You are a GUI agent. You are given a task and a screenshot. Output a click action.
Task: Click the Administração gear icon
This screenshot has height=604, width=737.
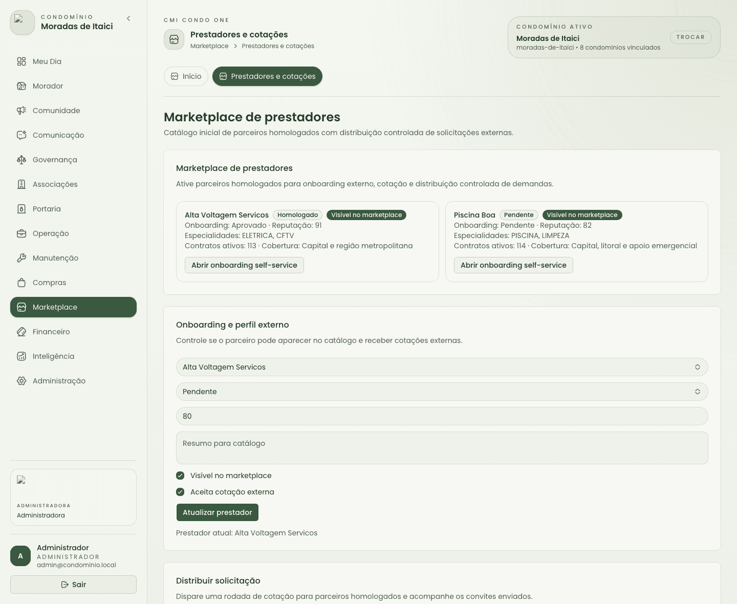(21, 381)
